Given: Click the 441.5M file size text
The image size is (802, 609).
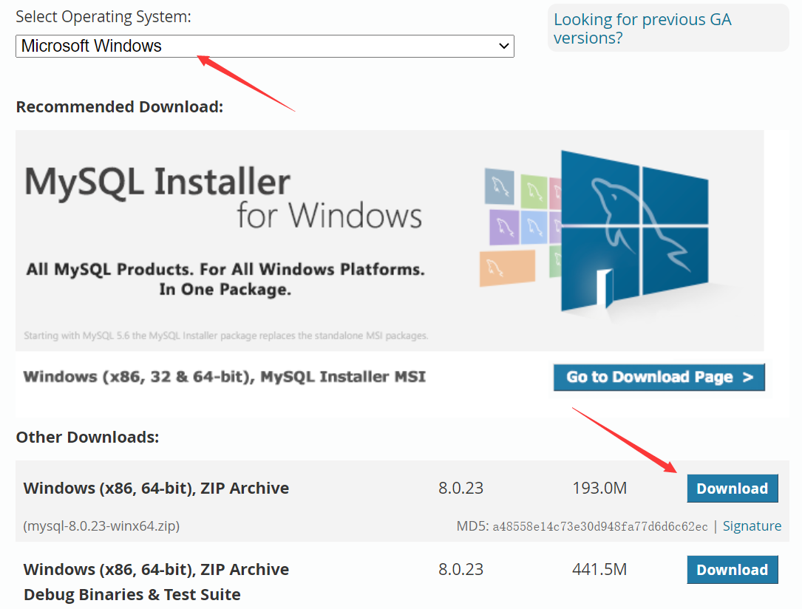Looking at the screenshot, I should pyautogui.click(x=599, y=569).
